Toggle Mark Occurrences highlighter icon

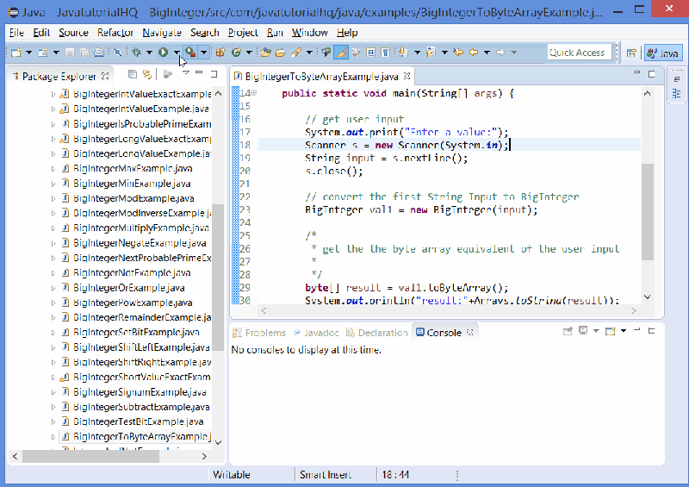[x=341, y=53]
